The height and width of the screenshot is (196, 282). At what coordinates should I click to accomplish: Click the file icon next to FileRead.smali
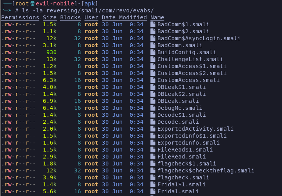tap(153, 157)
